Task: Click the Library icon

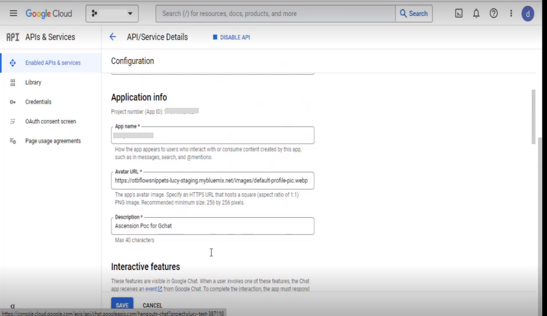Action: 13,82
